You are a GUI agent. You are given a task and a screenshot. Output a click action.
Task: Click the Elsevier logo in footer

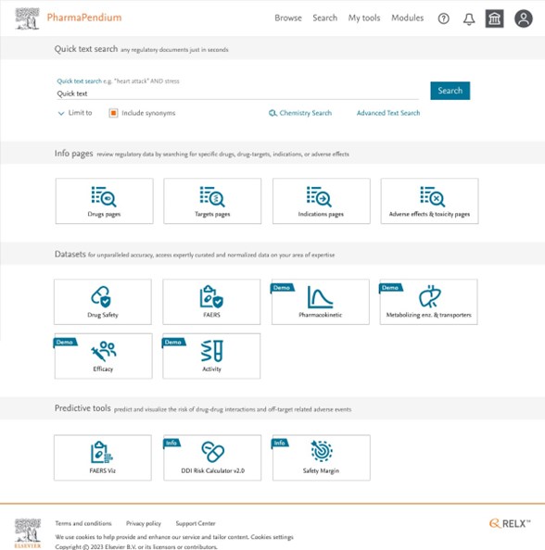(x=28, y=533)
